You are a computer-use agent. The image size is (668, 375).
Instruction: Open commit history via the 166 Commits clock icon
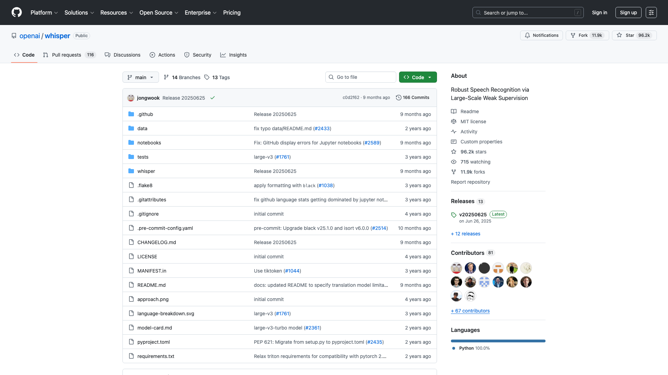coord(399,98)
